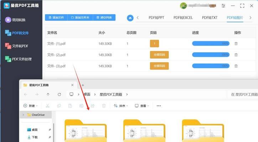Image resolution: width=258 pixels, height=142 pixels.
Task: Click the 添加文件夹 button
Action: (80, 17)
